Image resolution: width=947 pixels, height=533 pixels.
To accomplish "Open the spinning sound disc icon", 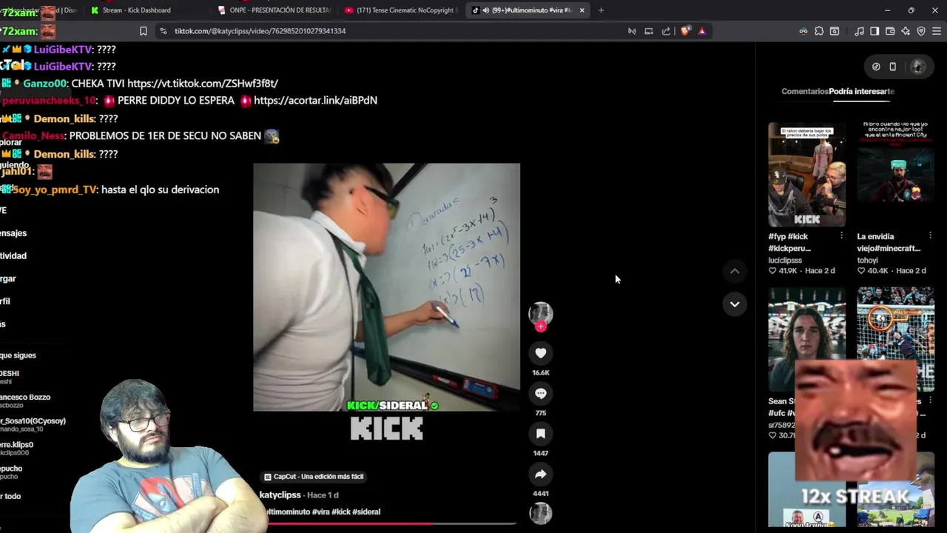I will tap(541, 514).
